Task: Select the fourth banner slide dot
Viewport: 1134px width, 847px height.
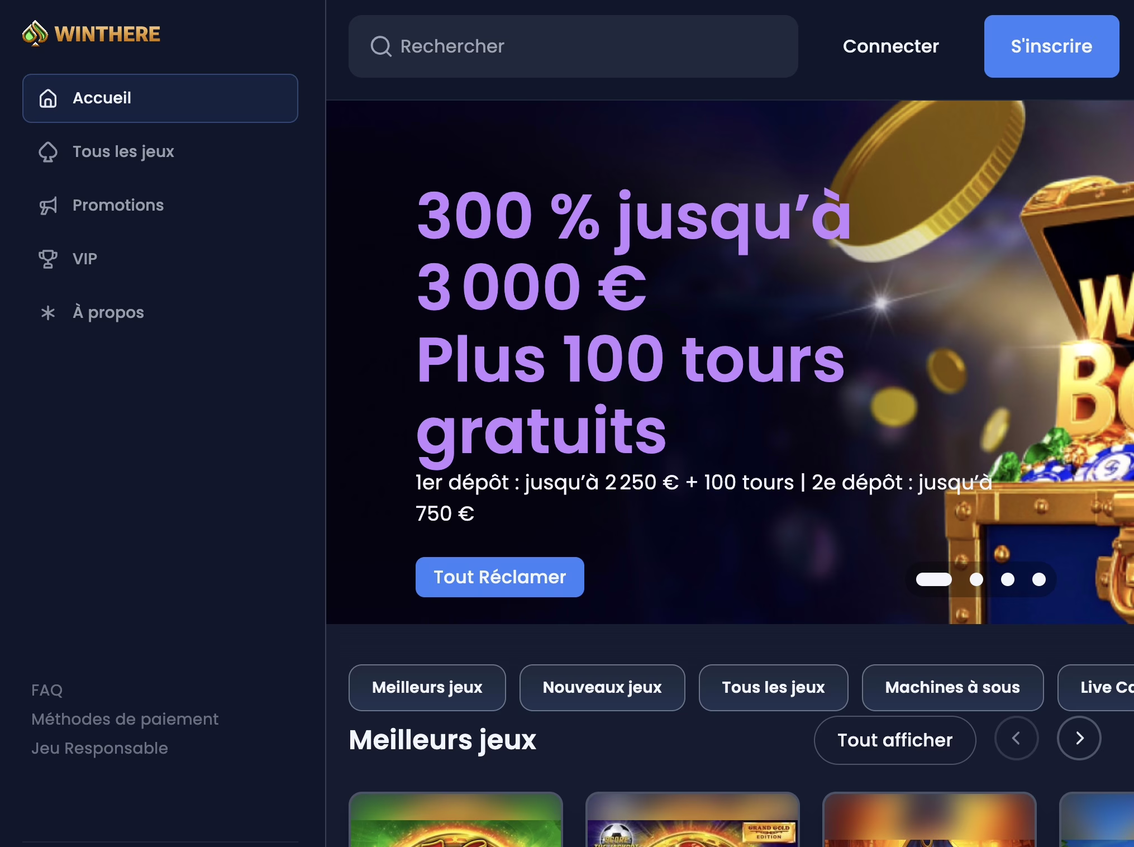Action: click(x=1039, y=579)
